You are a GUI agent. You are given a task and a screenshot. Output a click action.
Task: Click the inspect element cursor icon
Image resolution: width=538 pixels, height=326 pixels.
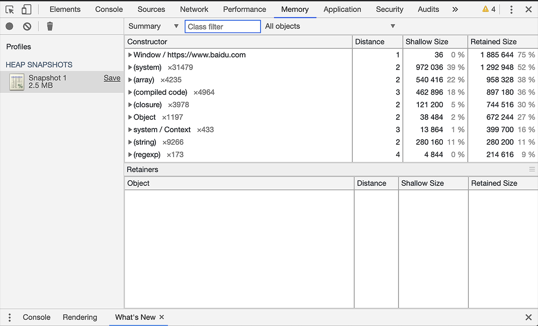point(10,9)
